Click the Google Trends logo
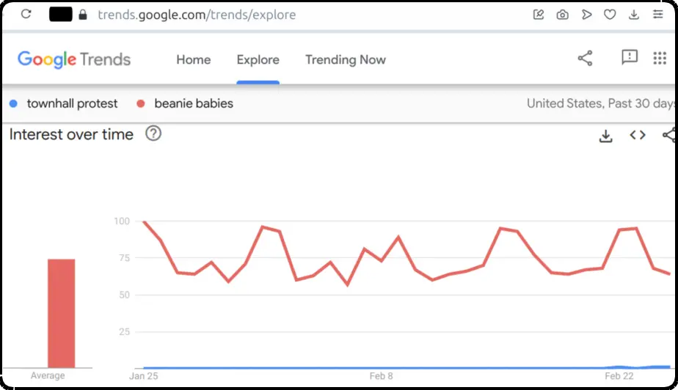The height and width of the screenshot is (390, 678). (x=74, y=59)
